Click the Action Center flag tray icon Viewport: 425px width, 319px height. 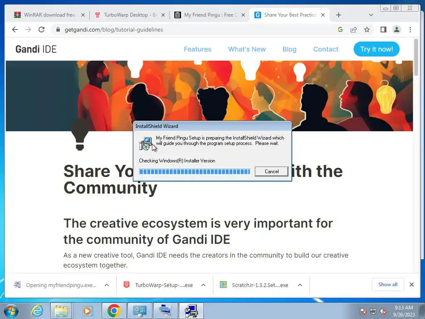click(x=363, y=311)
